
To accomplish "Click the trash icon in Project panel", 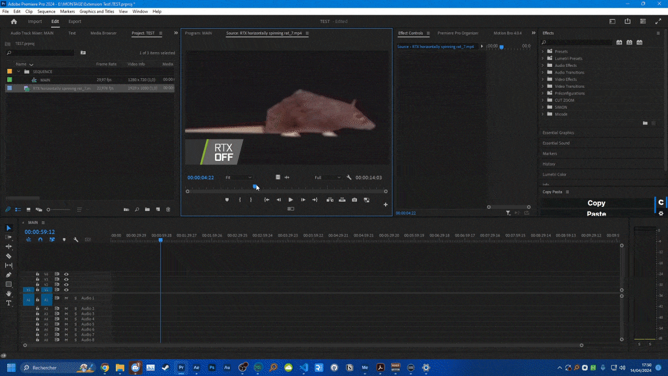I will pyautogui.click(x=168, y=209).
